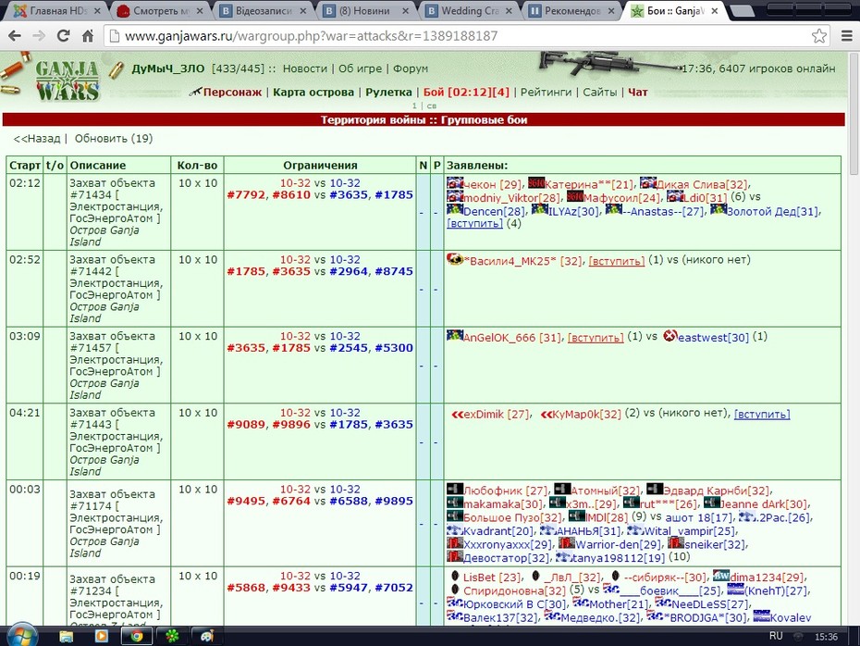This screenshot has height=646, width=860.
Task: Click the syndicate icon before *Василі4_МК25*
Action: [455, 259]
